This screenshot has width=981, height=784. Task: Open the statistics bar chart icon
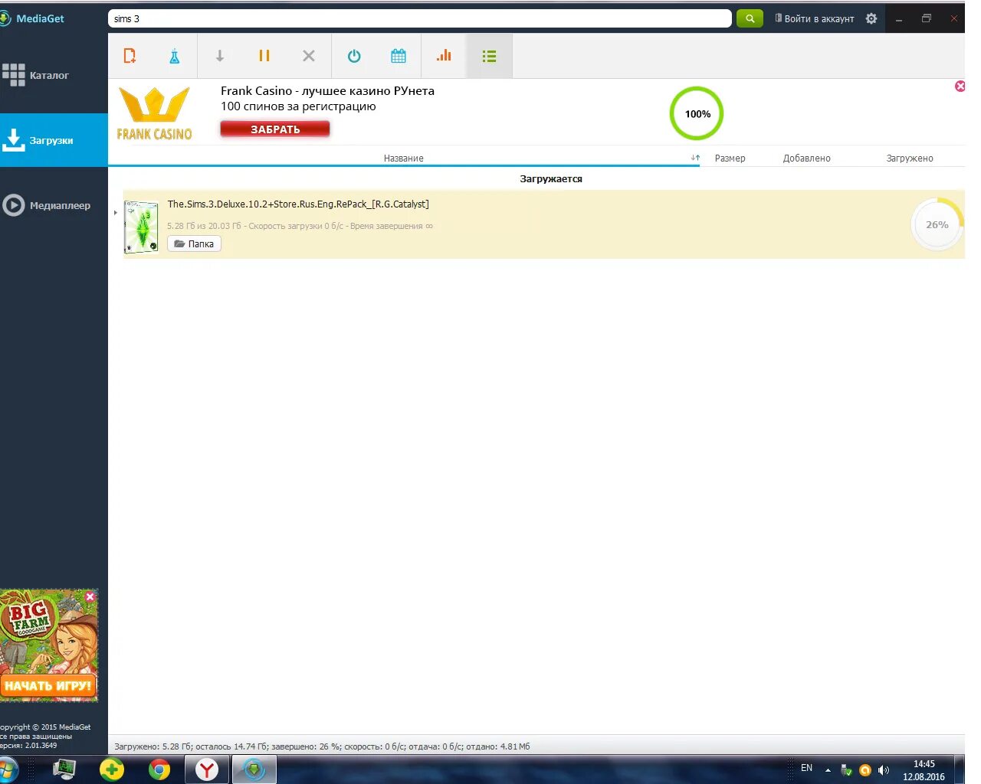click(x=444, y=56)
